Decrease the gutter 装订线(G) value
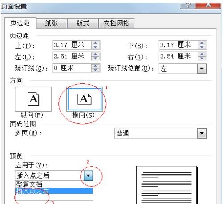223x204 pixels. (95, 70)
